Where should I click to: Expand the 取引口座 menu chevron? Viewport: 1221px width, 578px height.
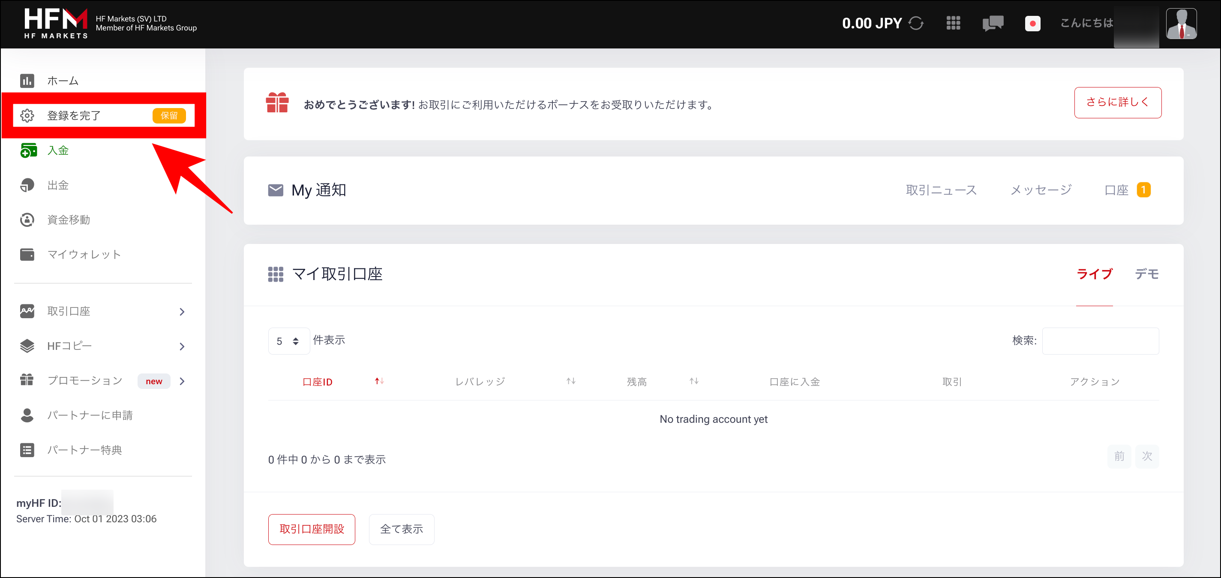tap(182, 312)
